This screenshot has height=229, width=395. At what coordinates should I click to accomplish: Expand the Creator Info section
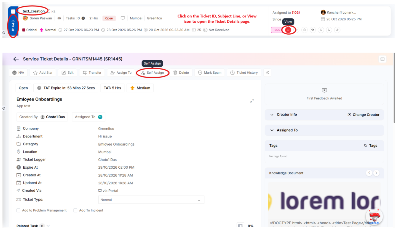click(272, 115)
